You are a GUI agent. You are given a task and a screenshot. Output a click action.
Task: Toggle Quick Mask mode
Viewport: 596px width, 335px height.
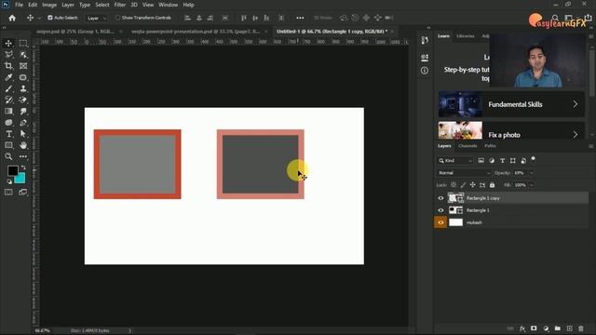pos(8,193)
